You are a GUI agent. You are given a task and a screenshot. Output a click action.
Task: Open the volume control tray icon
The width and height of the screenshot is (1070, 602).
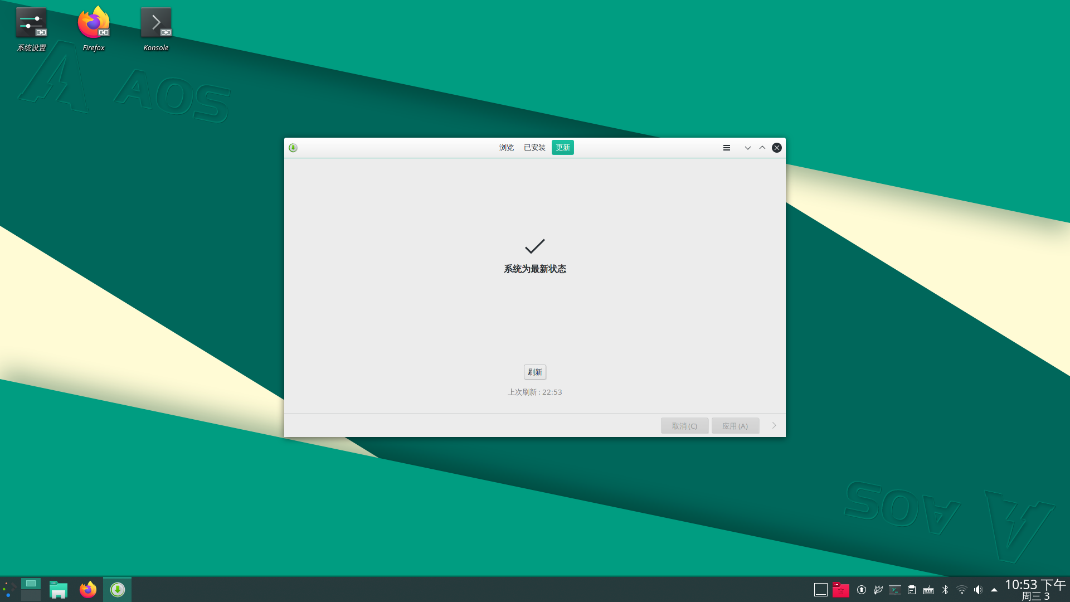pyautogui.click(x=978, y=590)
